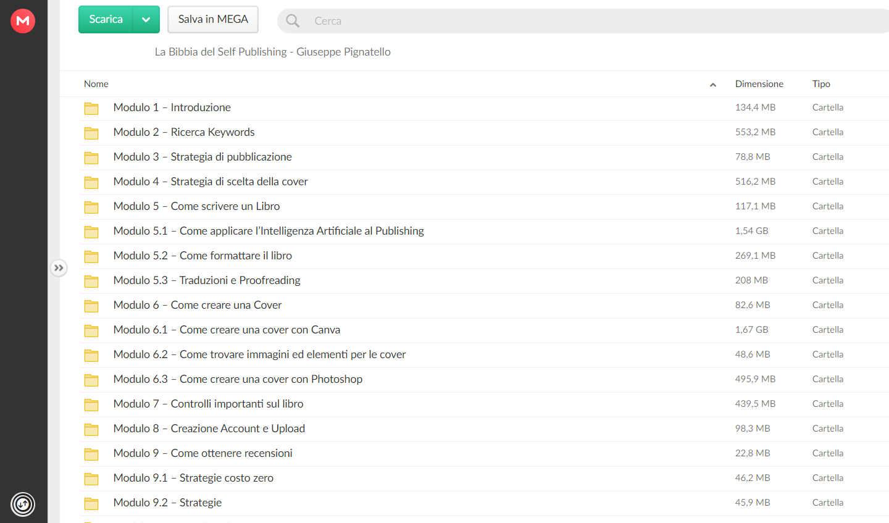The image size is (889, 523).
Task: Open Modulo 6.1 – Come creare una cover con Canva
Action: pos(227,330)
